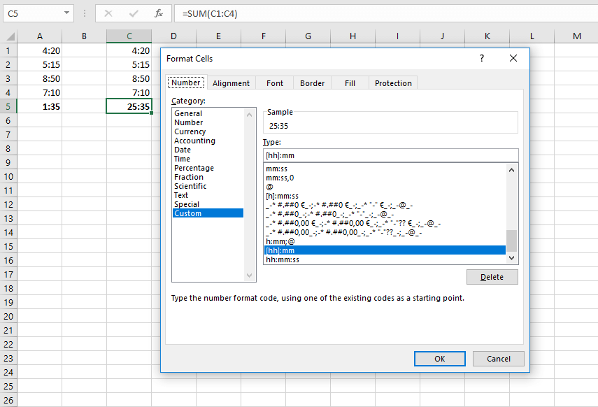Choose the h:mm;@ format code
598x407 pixels.
(385, 241)
